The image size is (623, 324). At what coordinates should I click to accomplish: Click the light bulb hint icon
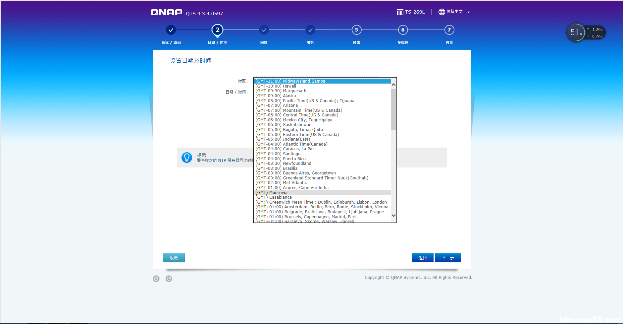[x=187, y=158]
